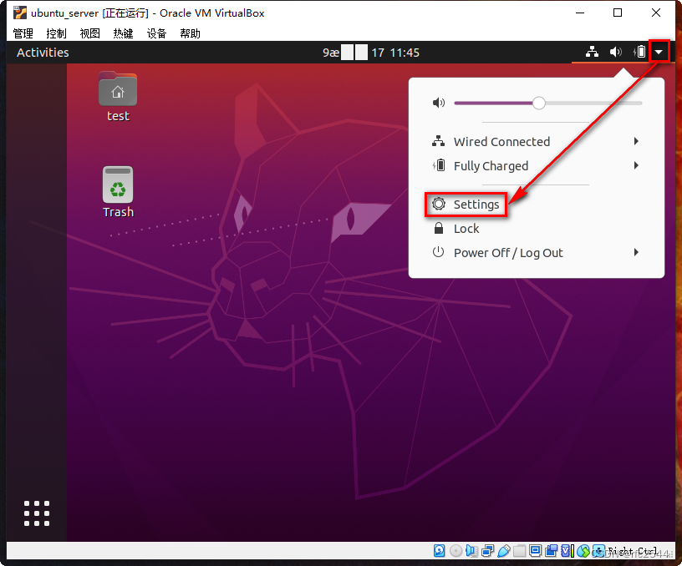The width and height of the screenshot is (682, 566).
Task: Minimize the VirtualBox window
Action: point(580,13)
